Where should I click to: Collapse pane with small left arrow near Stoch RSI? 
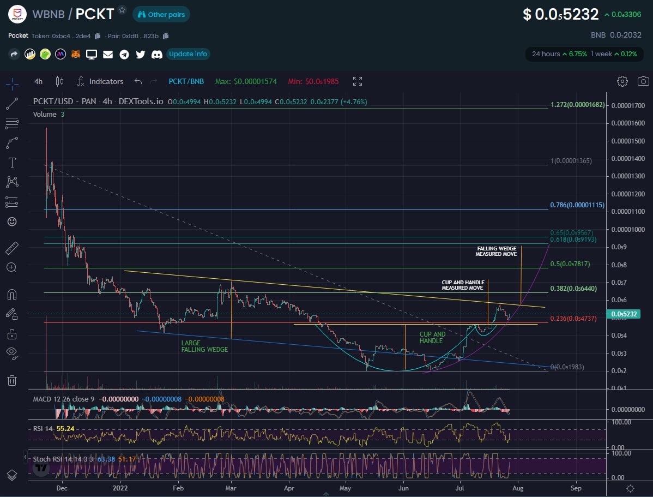[x=25, y=457]
